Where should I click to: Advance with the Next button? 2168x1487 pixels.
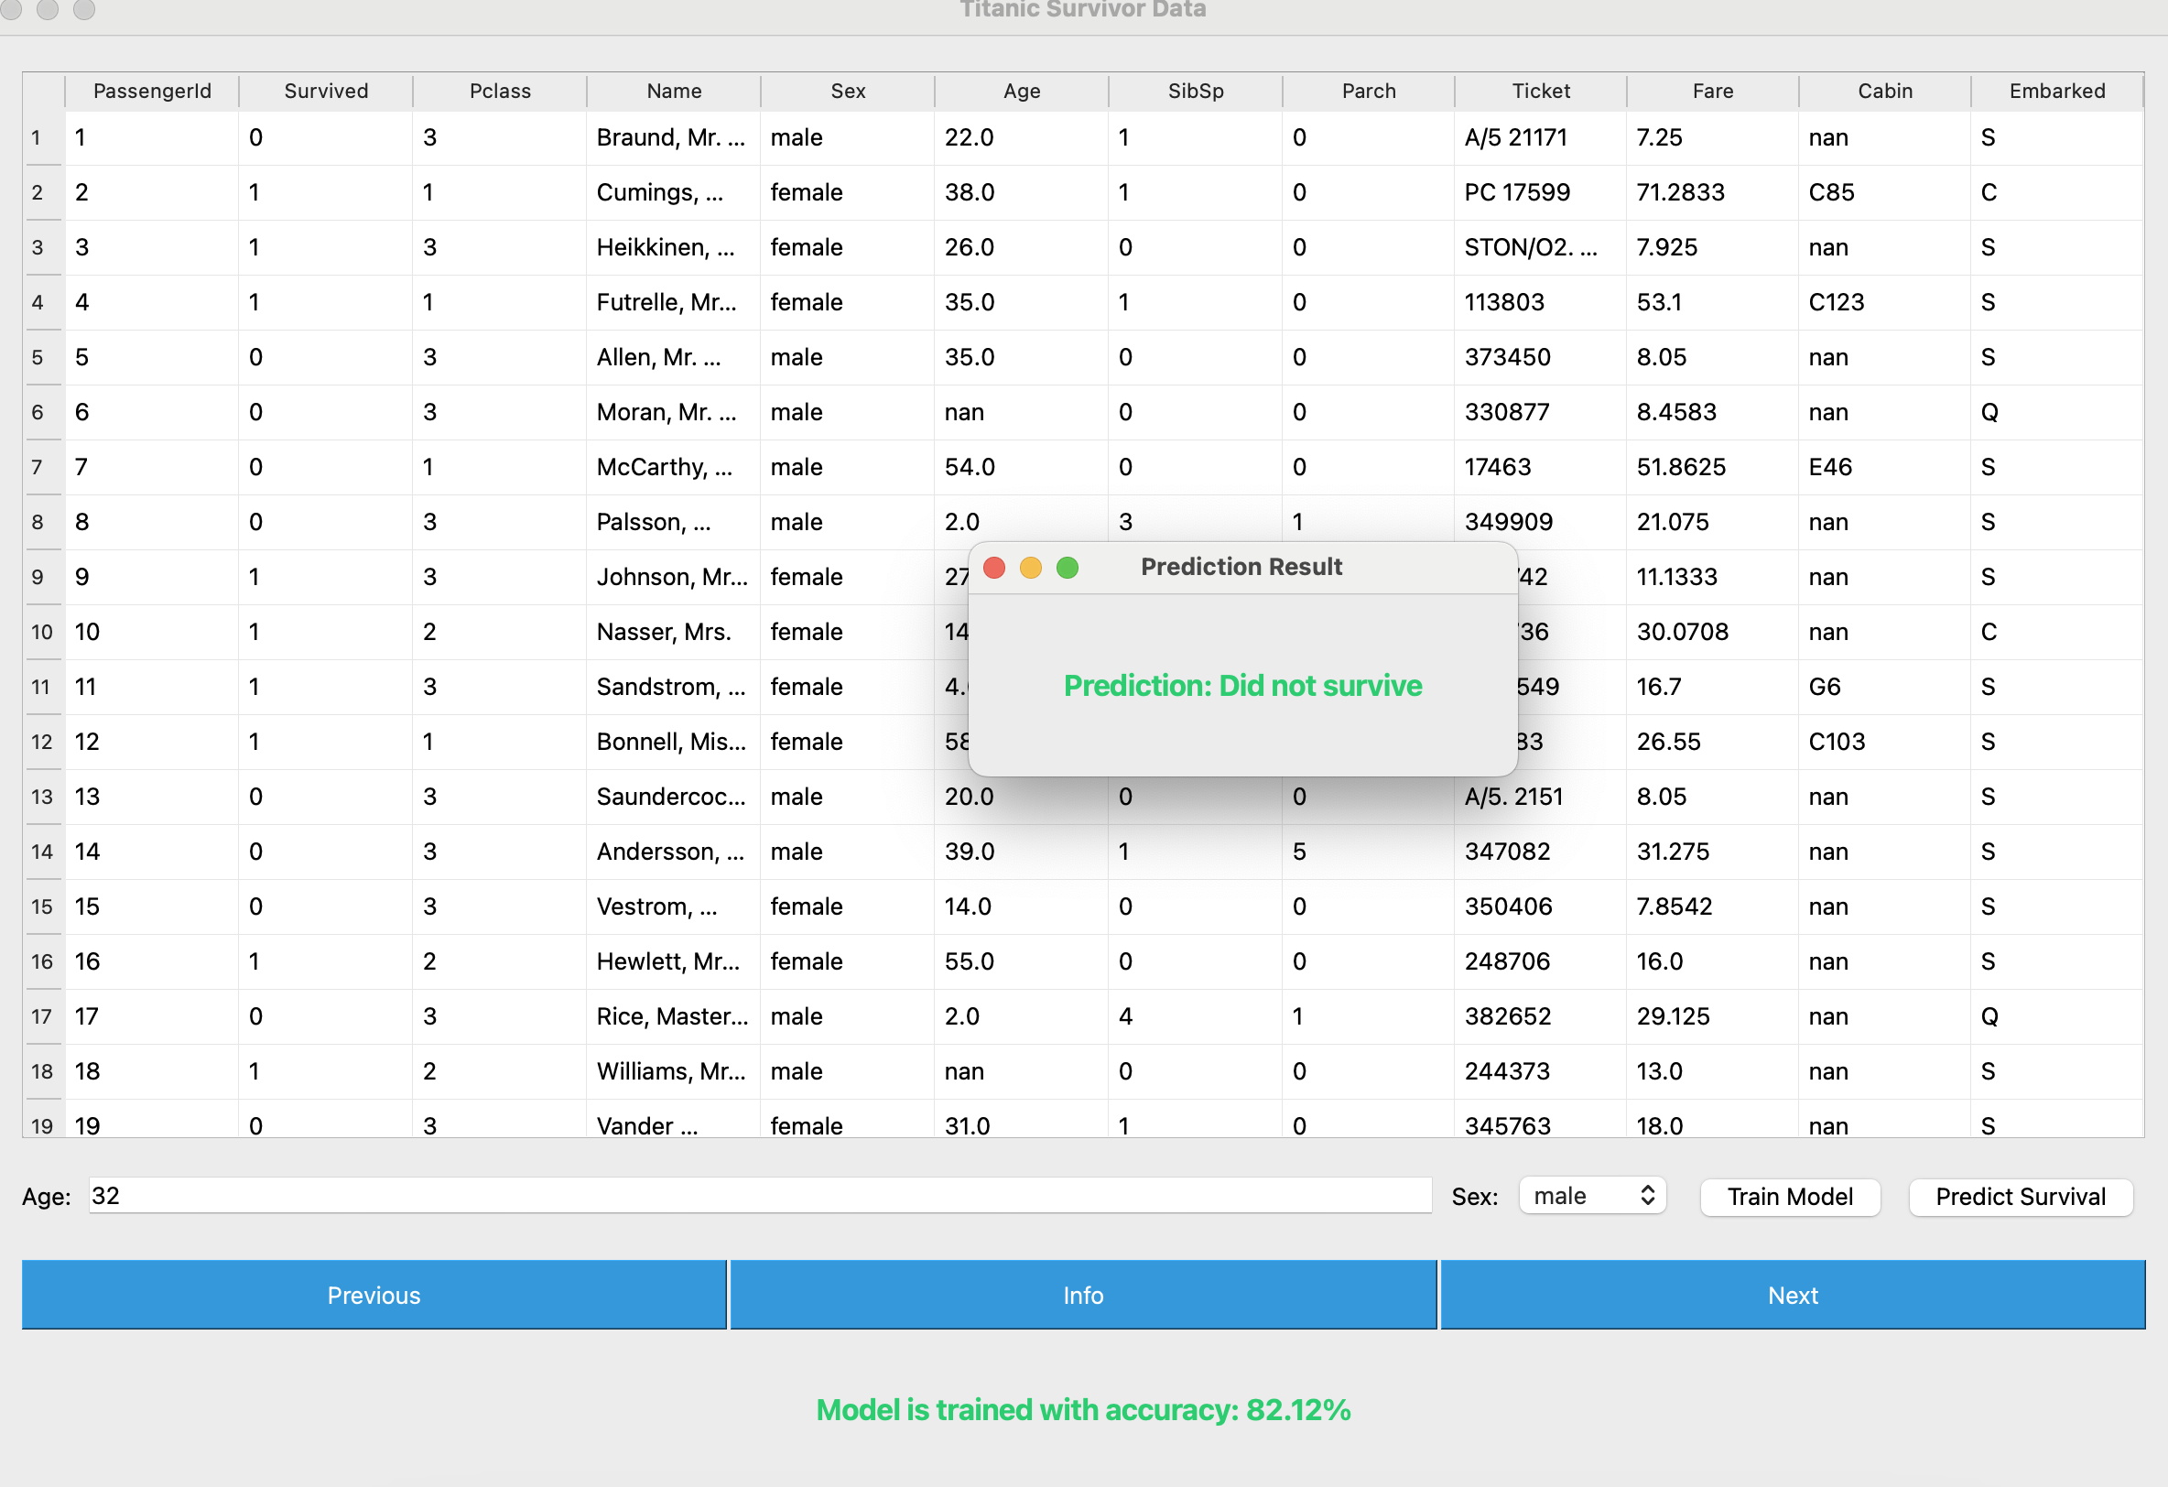tap(1793, 1295)
